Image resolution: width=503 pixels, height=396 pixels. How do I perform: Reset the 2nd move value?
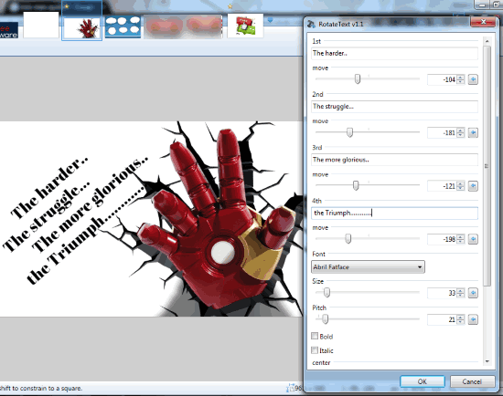[x=473, y=132]
